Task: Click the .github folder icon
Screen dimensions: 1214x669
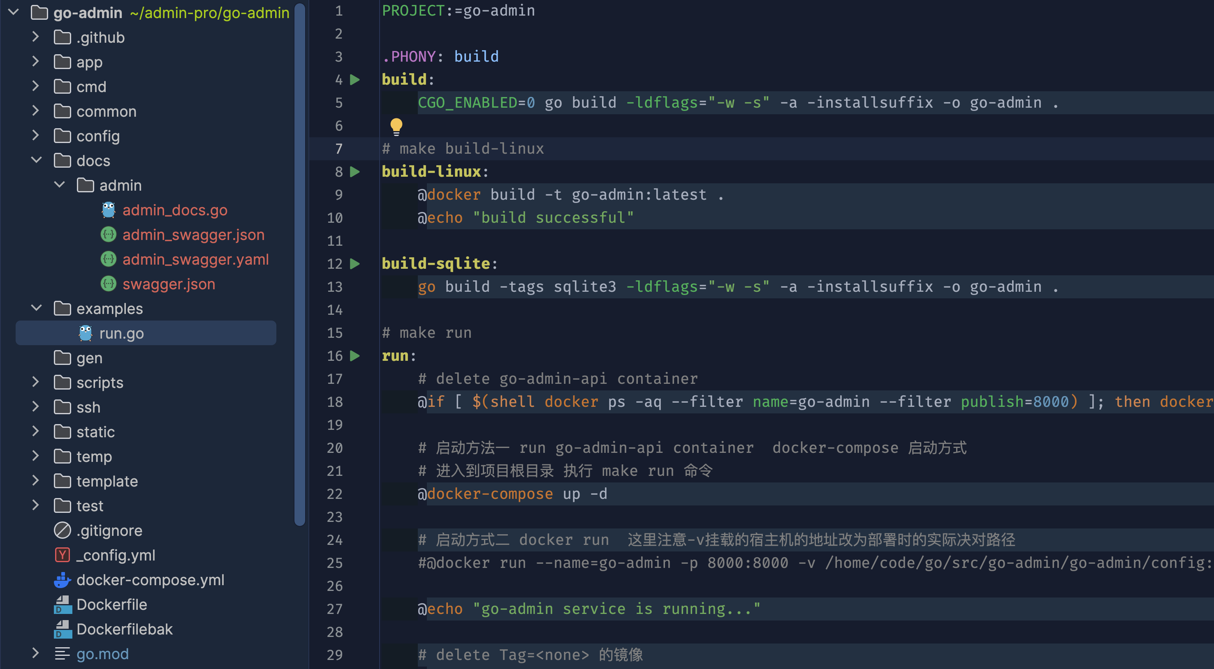Action: click(x=62, y=37)
